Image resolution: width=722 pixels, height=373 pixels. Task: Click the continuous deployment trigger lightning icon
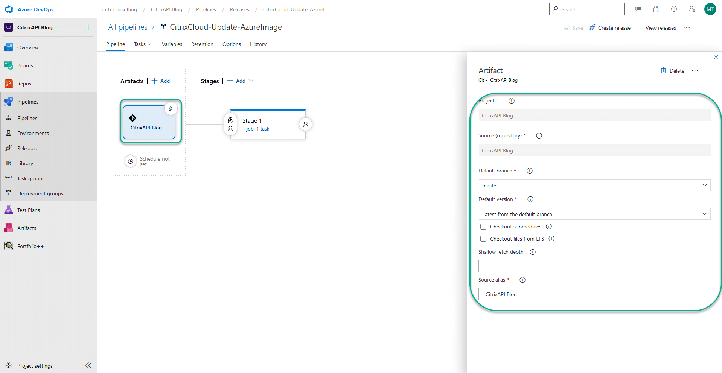[171, 109]
